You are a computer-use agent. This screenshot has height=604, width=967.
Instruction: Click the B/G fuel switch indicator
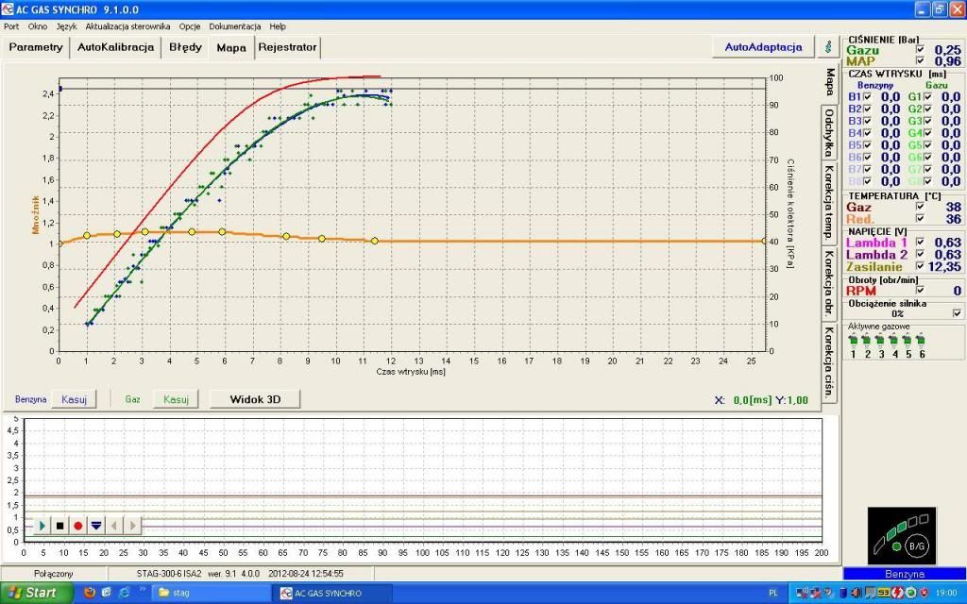[x=915, y=545]
